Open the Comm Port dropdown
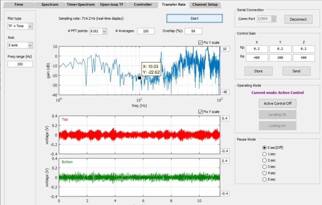Viewport: 322px width, 205px height. click(x=267, y=19)
